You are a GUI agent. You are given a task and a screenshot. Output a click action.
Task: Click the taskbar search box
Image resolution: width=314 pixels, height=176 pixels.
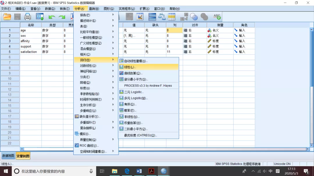(x=54, y=171)
